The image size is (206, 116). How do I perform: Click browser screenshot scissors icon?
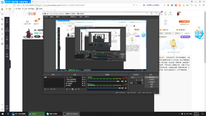pyautogui.click(x=187, y=5)
